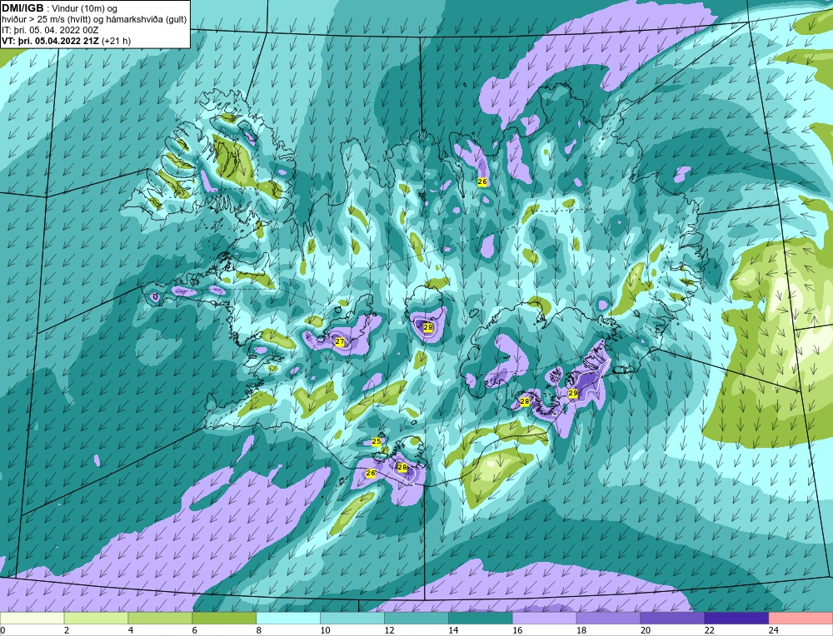Screen dimensions: 833x636
Task: Click the yellow gust label '29'
Action: (573, 394)
